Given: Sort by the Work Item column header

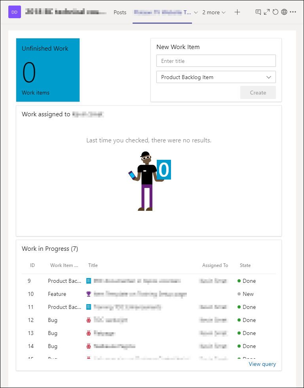Looking at the screenshot, I should click(x=64, y=265).
